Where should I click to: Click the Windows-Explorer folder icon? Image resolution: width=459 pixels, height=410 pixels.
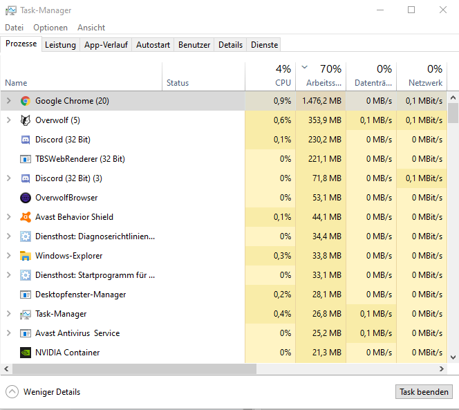(26, 256)
